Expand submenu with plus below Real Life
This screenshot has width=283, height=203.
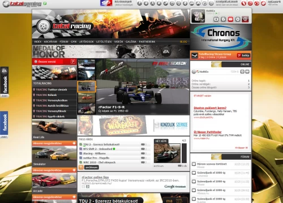click(x=74, y=143)
